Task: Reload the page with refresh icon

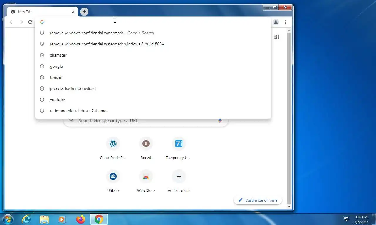Action: [x=30, y=22]
